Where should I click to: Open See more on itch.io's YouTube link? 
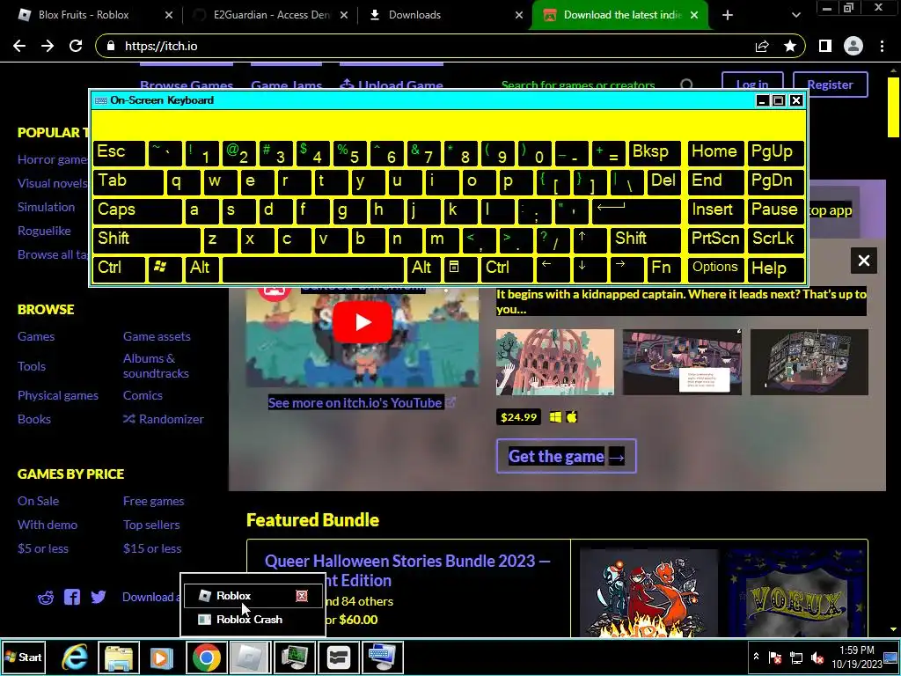362,402
